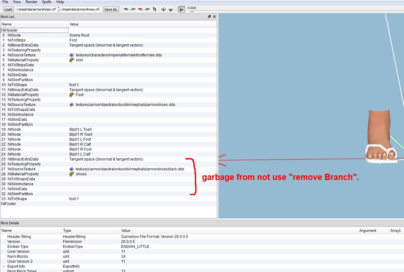Select block 26 NiTexturingProperty

point(108,164)
